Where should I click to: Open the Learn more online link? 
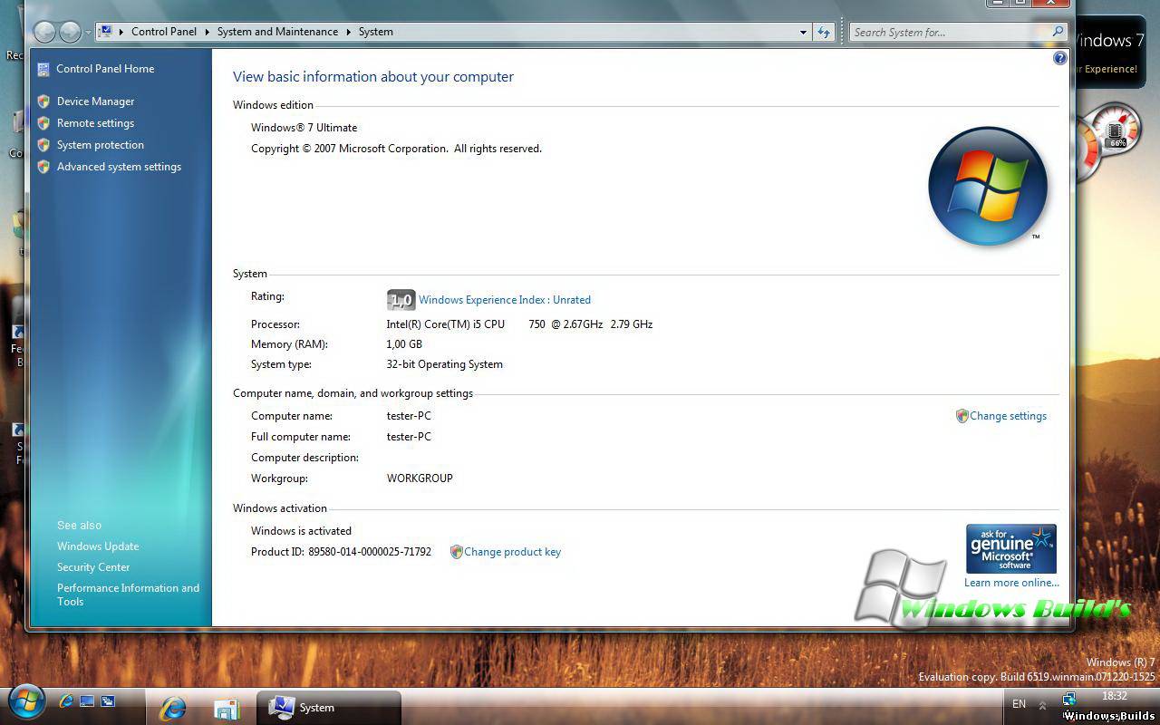tap(1011, 583)
